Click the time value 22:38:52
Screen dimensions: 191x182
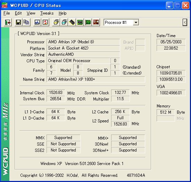pyautogui.click(x=171, y=48)
